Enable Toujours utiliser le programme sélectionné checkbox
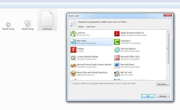The height and width of the screenshot is (110, 180). tap(71, 83)
